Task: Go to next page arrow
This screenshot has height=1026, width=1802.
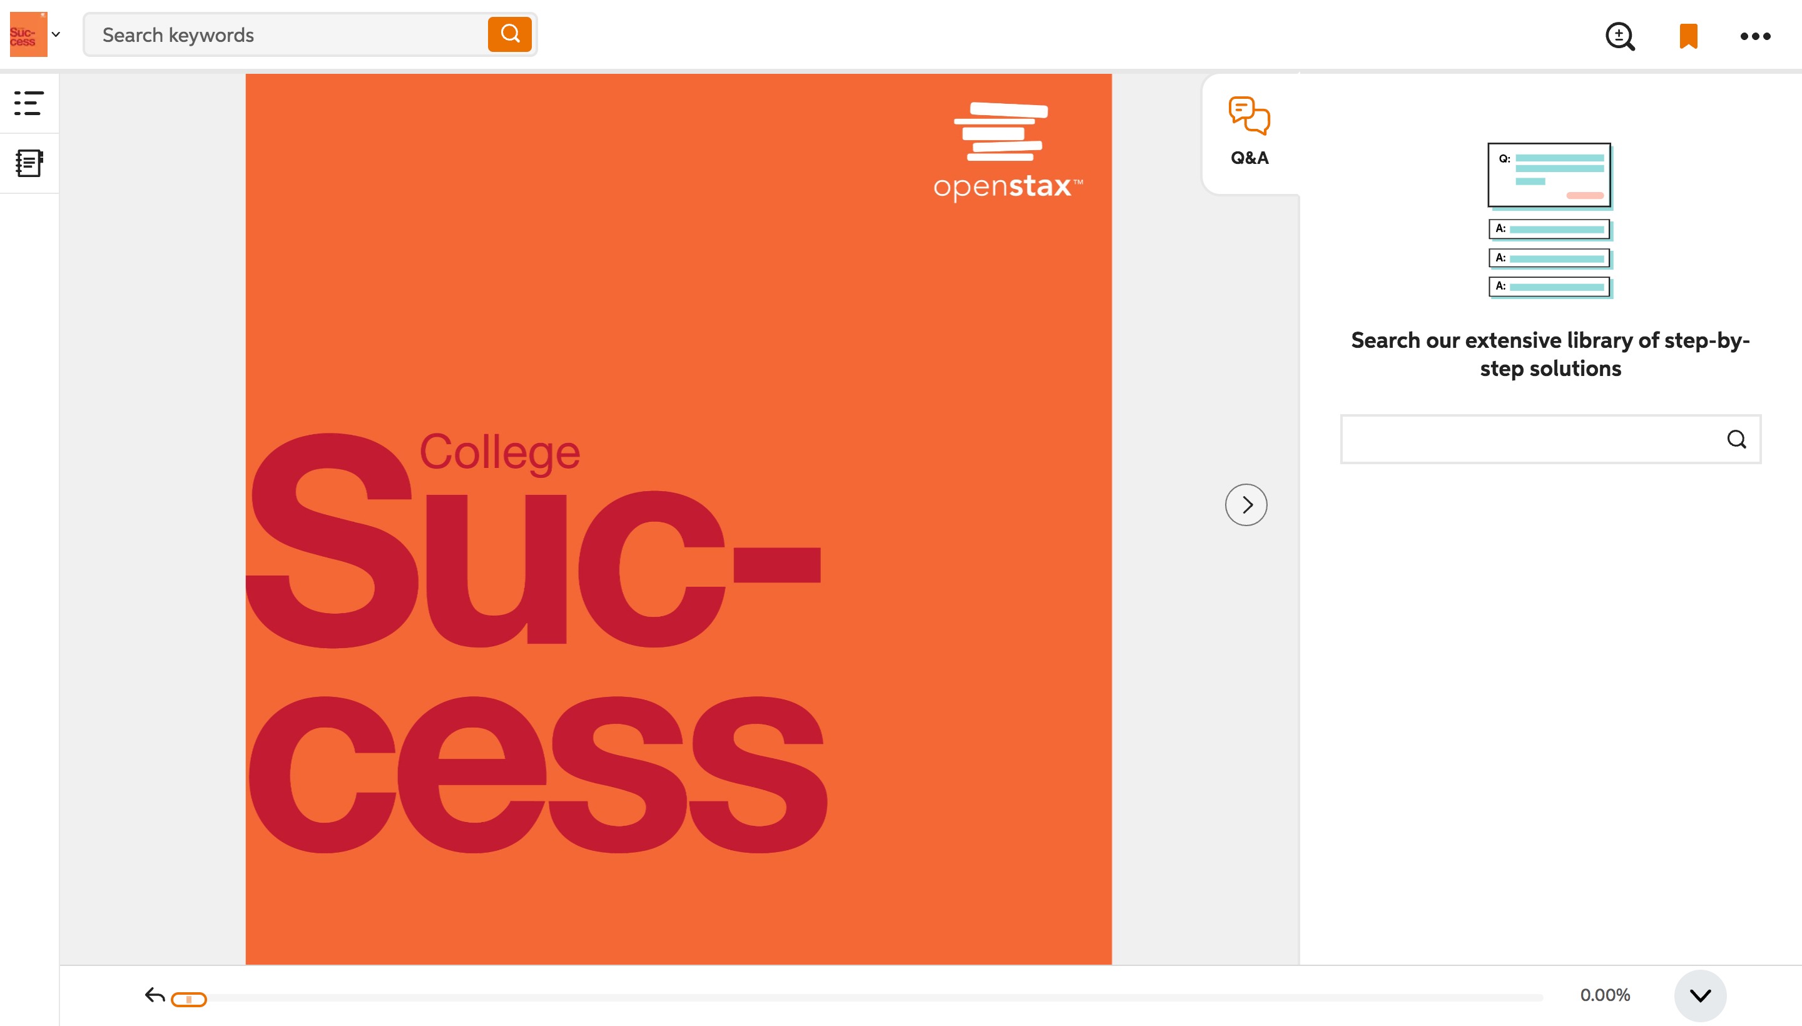Action: (1246, 504)
